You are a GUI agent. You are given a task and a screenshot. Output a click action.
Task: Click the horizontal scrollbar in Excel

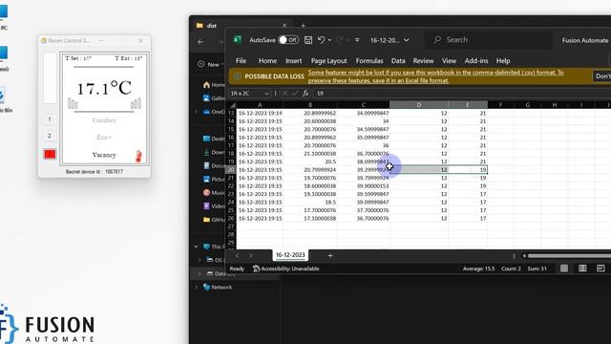coord(569,256)
